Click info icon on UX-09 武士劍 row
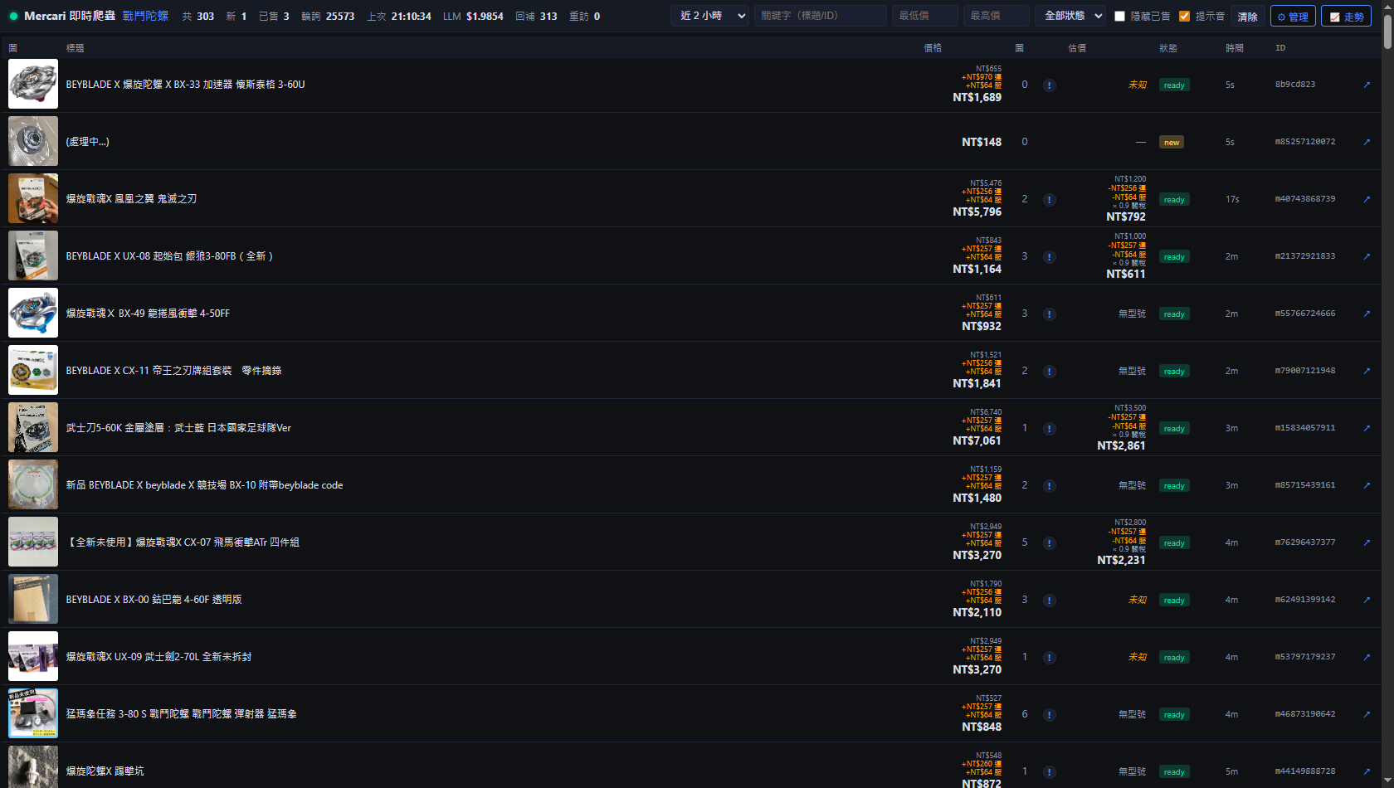This screenshot has width=1394, height=788. pyautogui.click(x=1049, y=658)
